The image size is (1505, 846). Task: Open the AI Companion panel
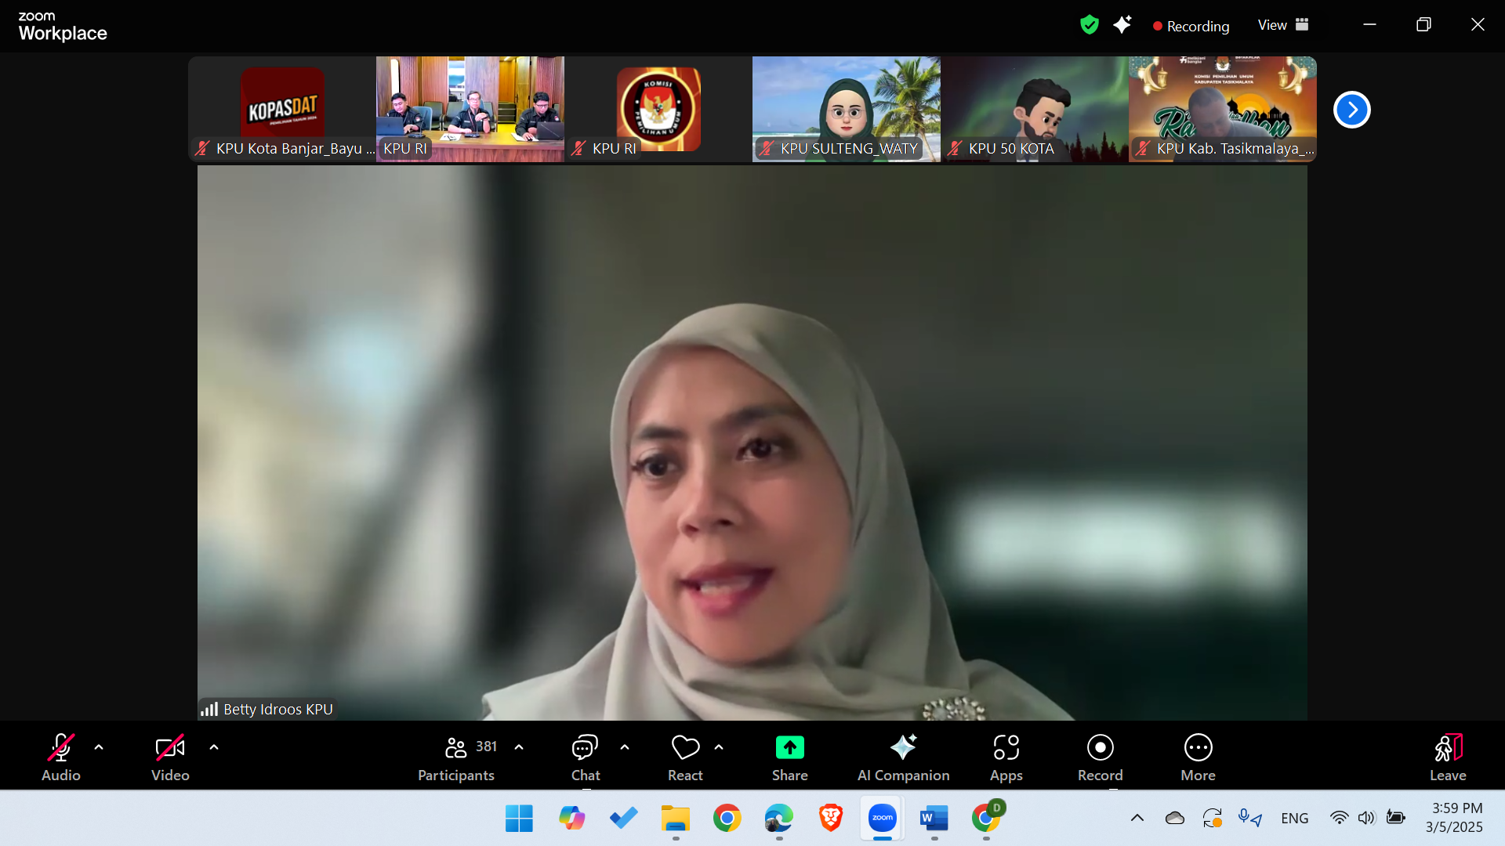pos(903,757)
